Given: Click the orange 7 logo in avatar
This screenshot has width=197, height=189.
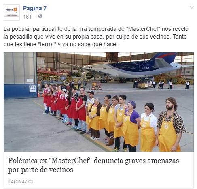Looking at the screenshot, I should tap(15, 10).
